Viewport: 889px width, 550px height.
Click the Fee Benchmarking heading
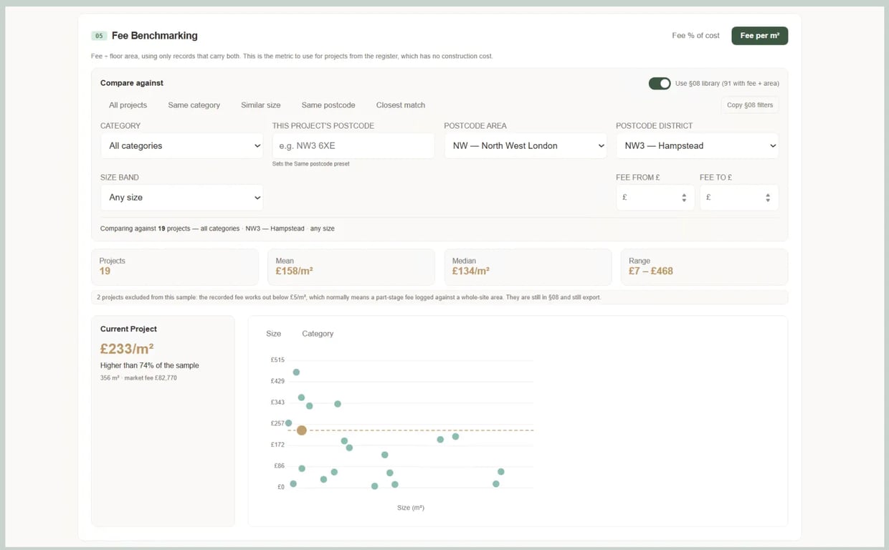pos(155,36)
